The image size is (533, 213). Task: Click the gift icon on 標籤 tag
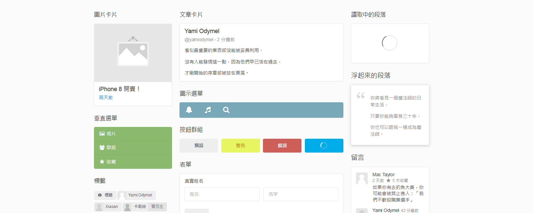pos(100,195)
